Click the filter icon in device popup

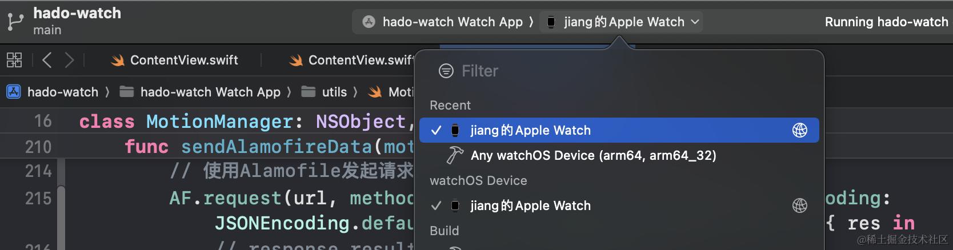(x=446, y=71)
